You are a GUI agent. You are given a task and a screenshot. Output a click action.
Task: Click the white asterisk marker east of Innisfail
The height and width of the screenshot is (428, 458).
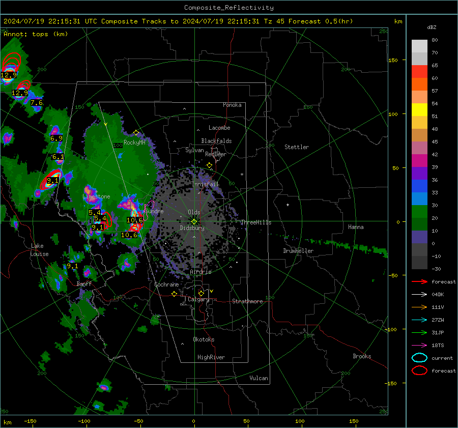[242, 175]
